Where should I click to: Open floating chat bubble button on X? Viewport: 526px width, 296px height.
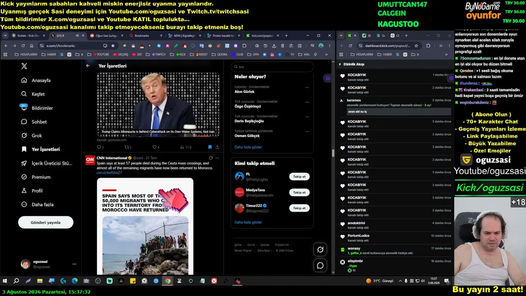(320, 266)
